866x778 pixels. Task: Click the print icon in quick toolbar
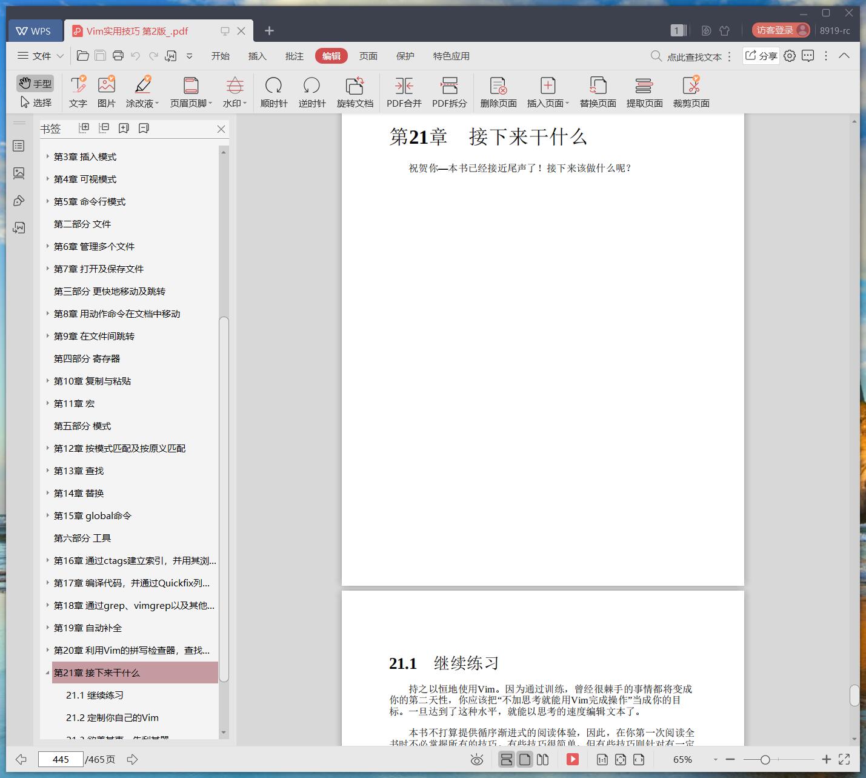pos(118,56)
